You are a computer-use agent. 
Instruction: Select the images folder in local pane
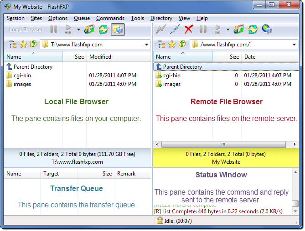(x=22, y=84)
